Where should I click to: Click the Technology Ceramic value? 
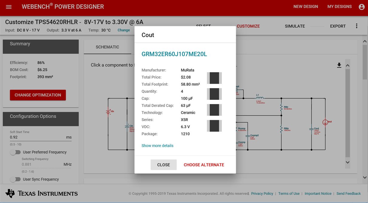click(188, 113)
